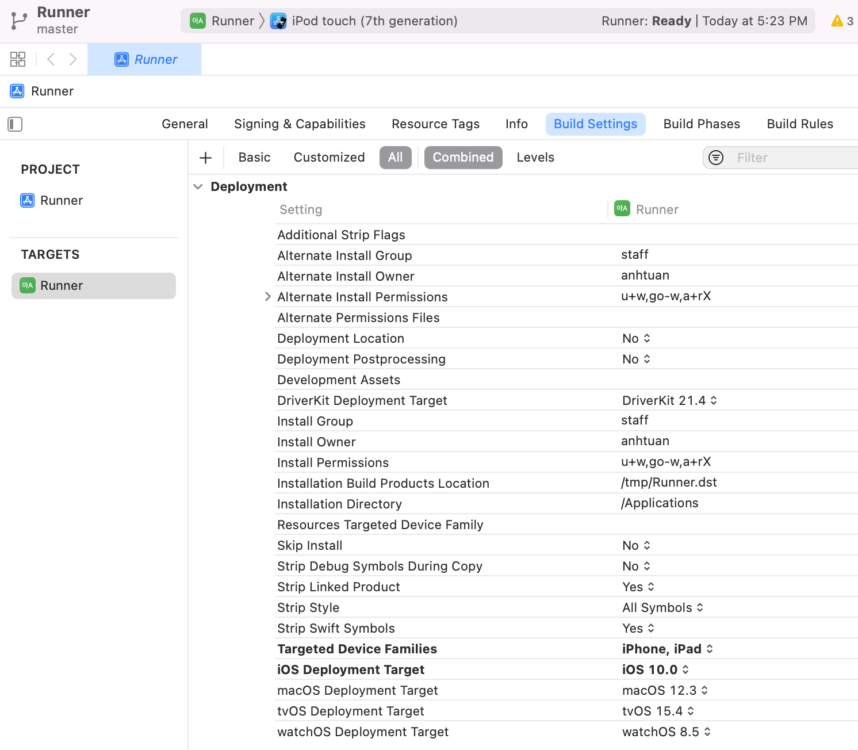Open DriverKit 21.4 deployment target dropdown

(669, 401)
